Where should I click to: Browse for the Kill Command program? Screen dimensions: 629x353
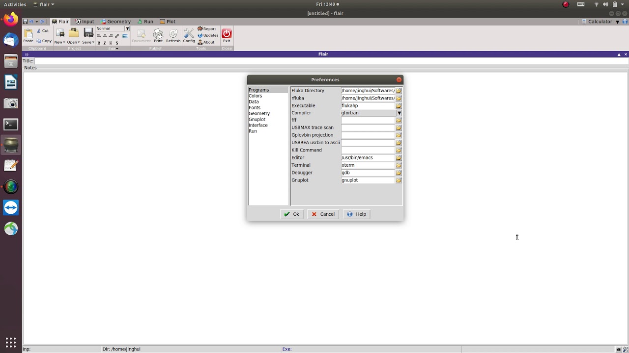(399, 151)
